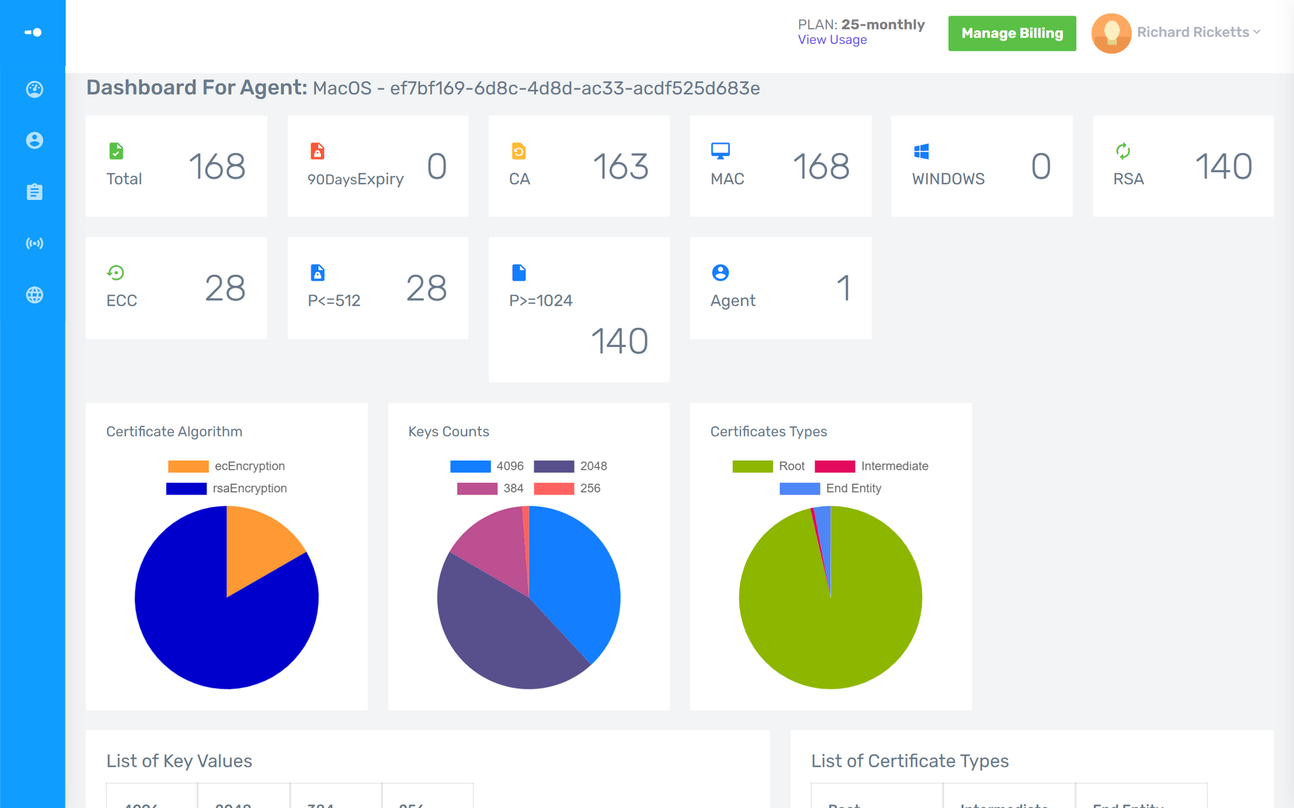Open the globe icon in sidebar
This screenshot has width=1294, height=808.
(34, 295)
